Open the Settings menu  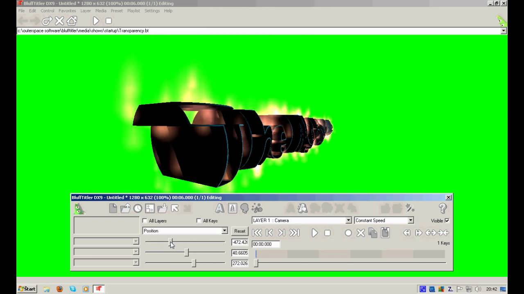coord(152,11)
